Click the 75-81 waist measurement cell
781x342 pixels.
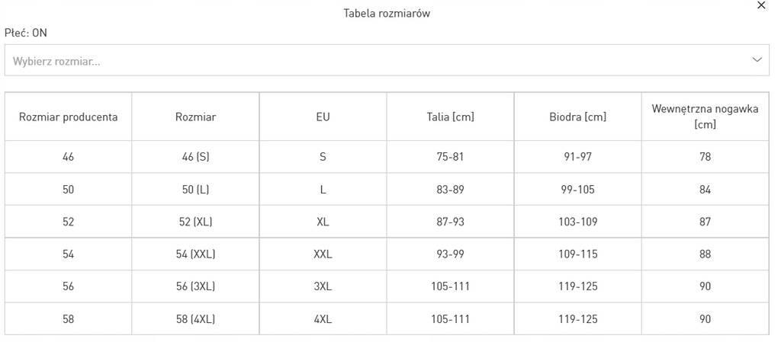click(450, 157)
